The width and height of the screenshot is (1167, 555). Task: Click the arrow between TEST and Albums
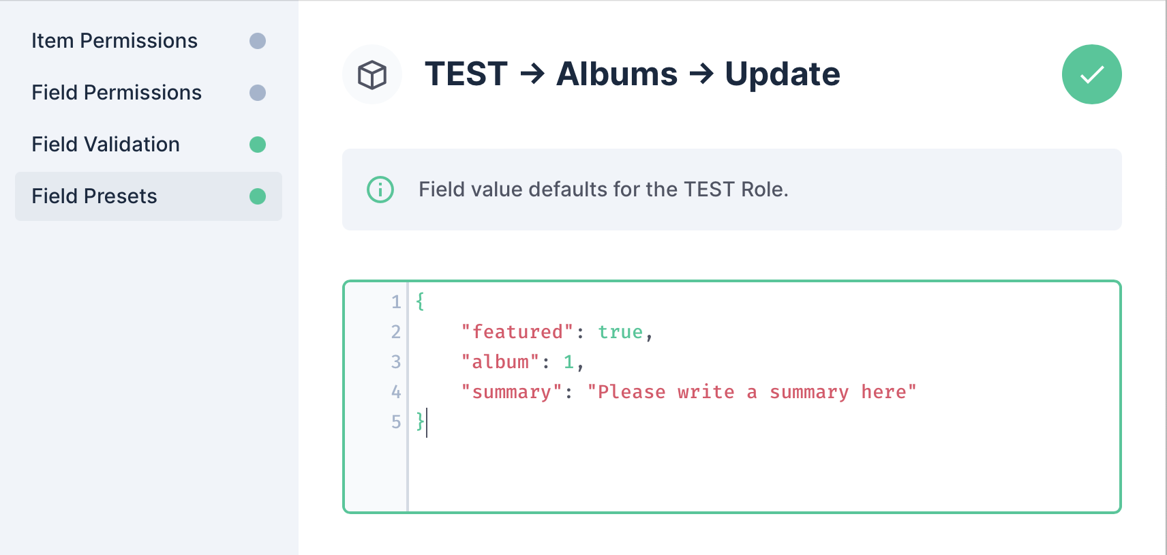click(x=532, y=74)
